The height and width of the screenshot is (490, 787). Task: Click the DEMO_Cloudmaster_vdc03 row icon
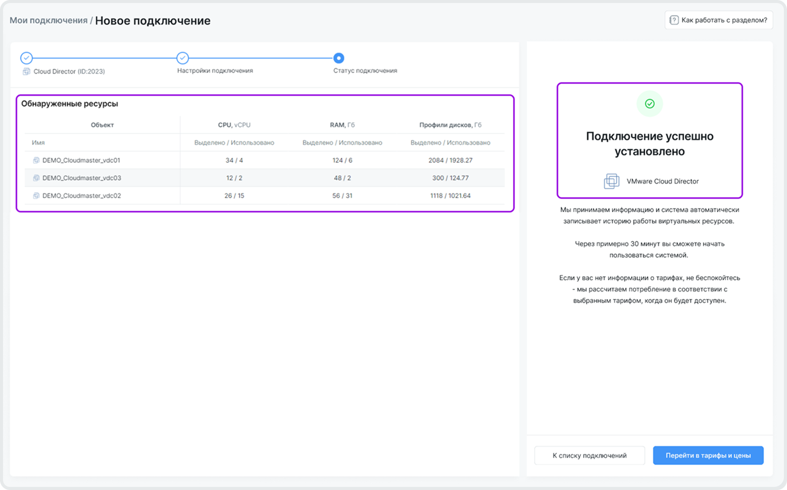(36, 178)
